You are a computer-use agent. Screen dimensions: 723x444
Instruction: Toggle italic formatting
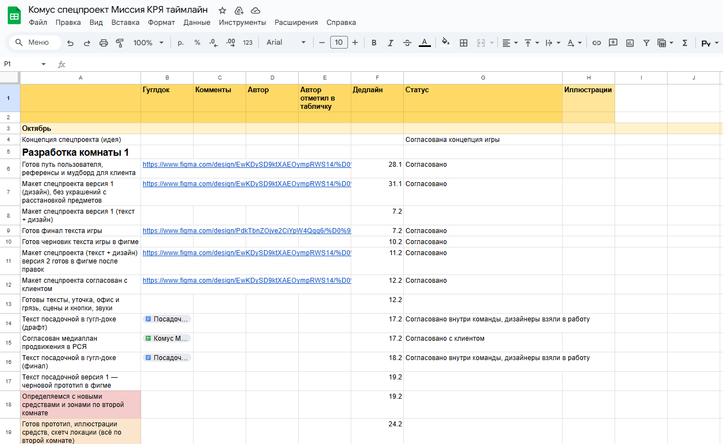[391, 43]
